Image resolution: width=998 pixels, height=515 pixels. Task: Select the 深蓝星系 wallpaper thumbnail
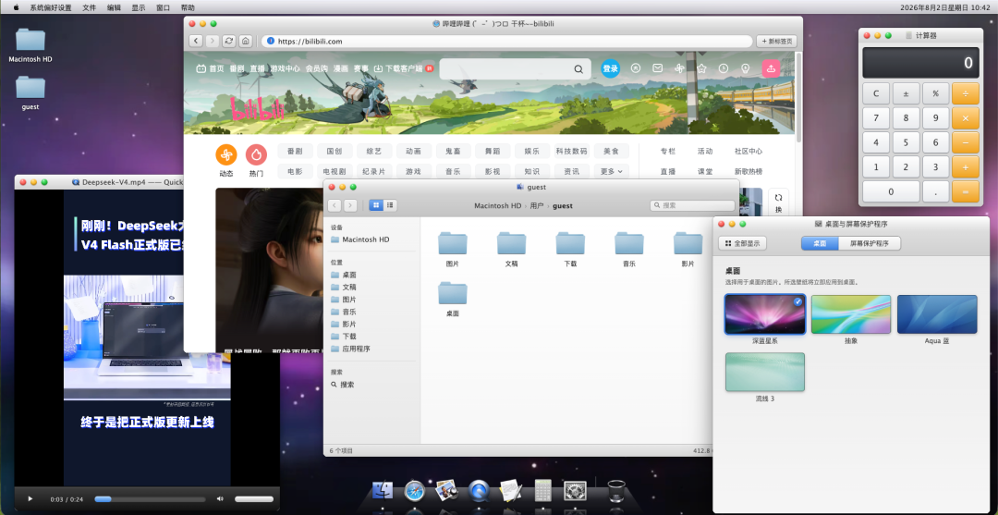coord(765,313)
